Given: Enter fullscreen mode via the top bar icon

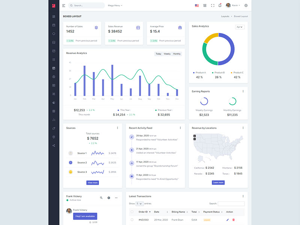Looking at the screenshot, I should pyautogui.click(x=213, y=6).
